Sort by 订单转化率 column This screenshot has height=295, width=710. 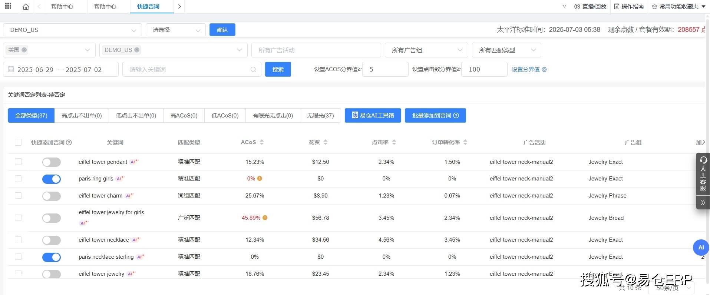coord(465,142)
